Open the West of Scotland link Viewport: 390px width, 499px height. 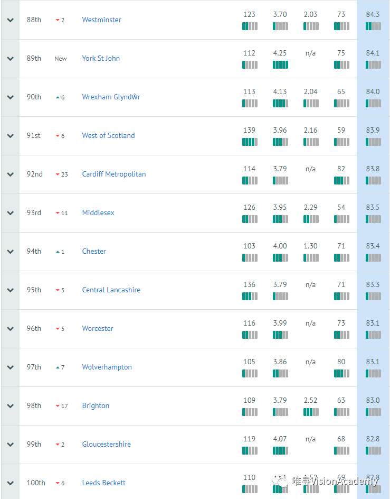108,135
